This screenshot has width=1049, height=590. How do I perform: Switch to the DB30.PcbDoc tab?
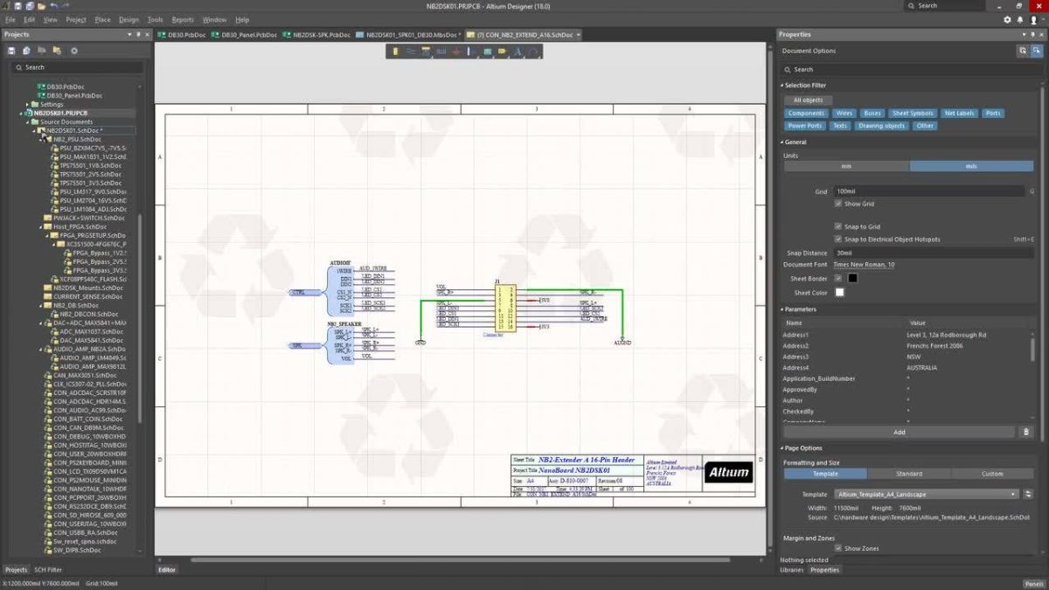[182, 35]
